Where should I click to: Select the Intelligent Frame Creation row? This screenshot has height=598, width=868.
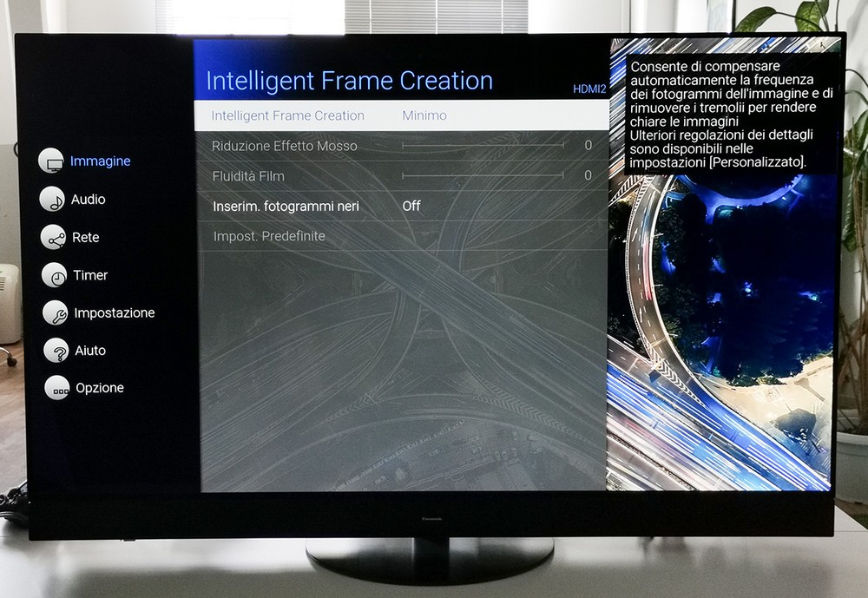tap(288, 115)
